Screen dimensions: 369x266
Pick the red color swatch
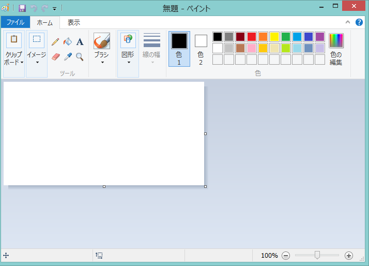(x=252, y=37)
